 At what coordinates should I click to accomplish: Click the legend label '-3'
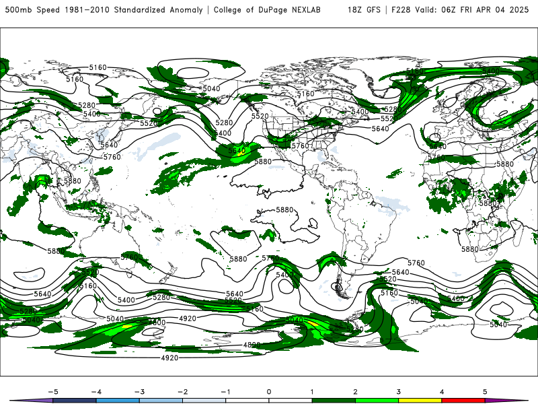point(139,392)
